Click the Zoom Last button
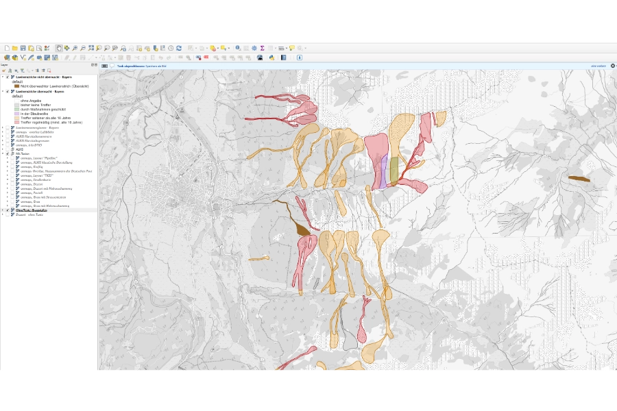 click(x=123, y=48)
